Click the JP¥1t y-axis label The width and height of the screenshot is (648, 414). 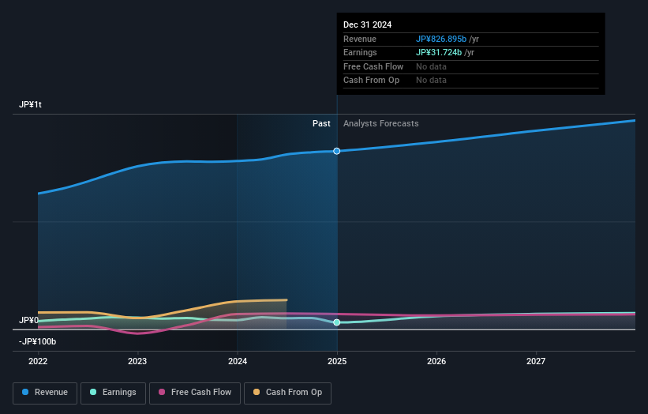[x=30, y=104]
